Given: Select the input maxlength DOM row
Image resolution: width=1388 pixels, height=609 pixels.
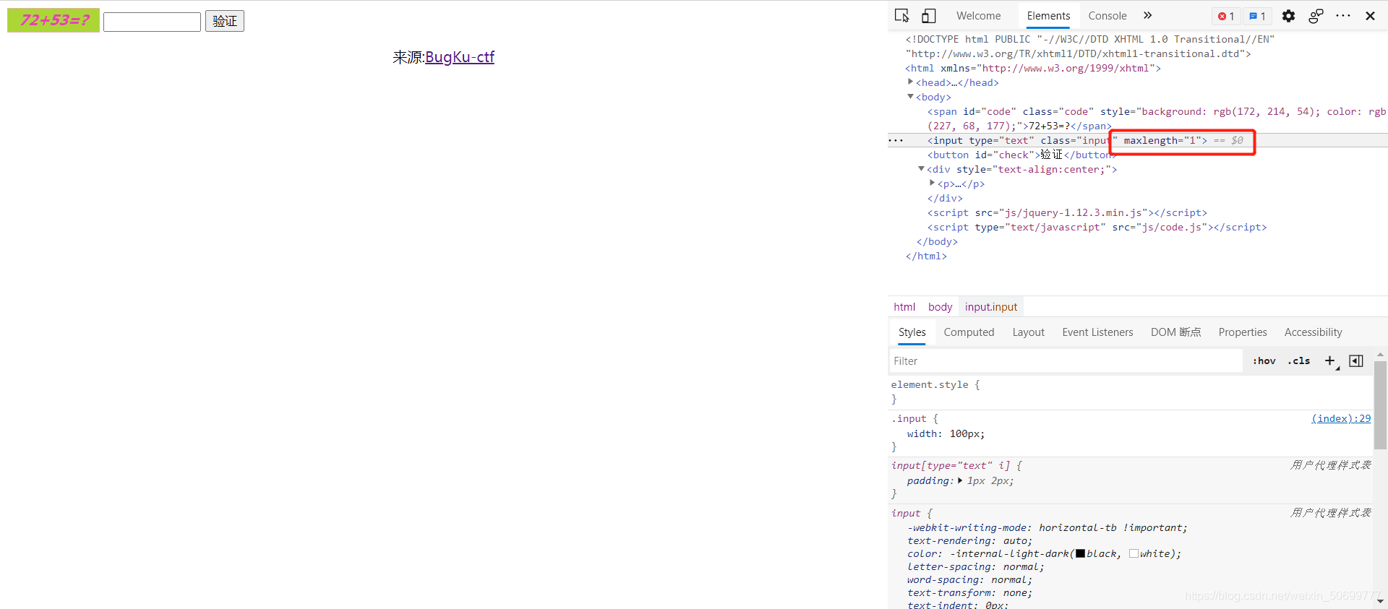Looking at the screenshot, I should (x=1137, y=140).
